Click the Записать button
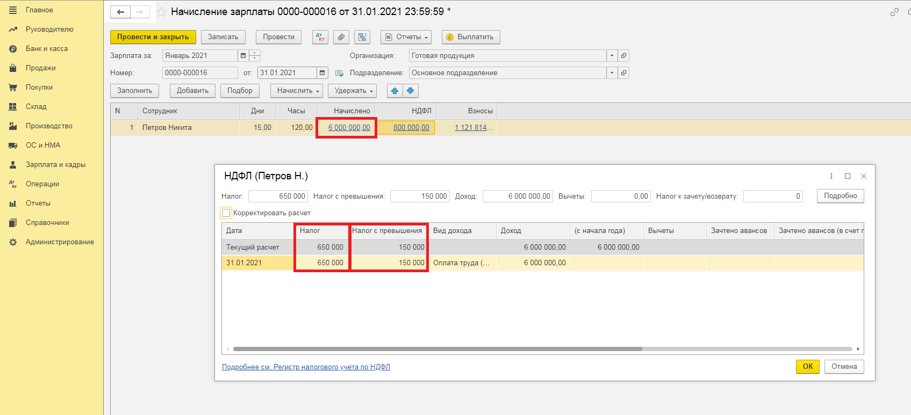This screenshot has height=415, width=911. pos(223,37)
